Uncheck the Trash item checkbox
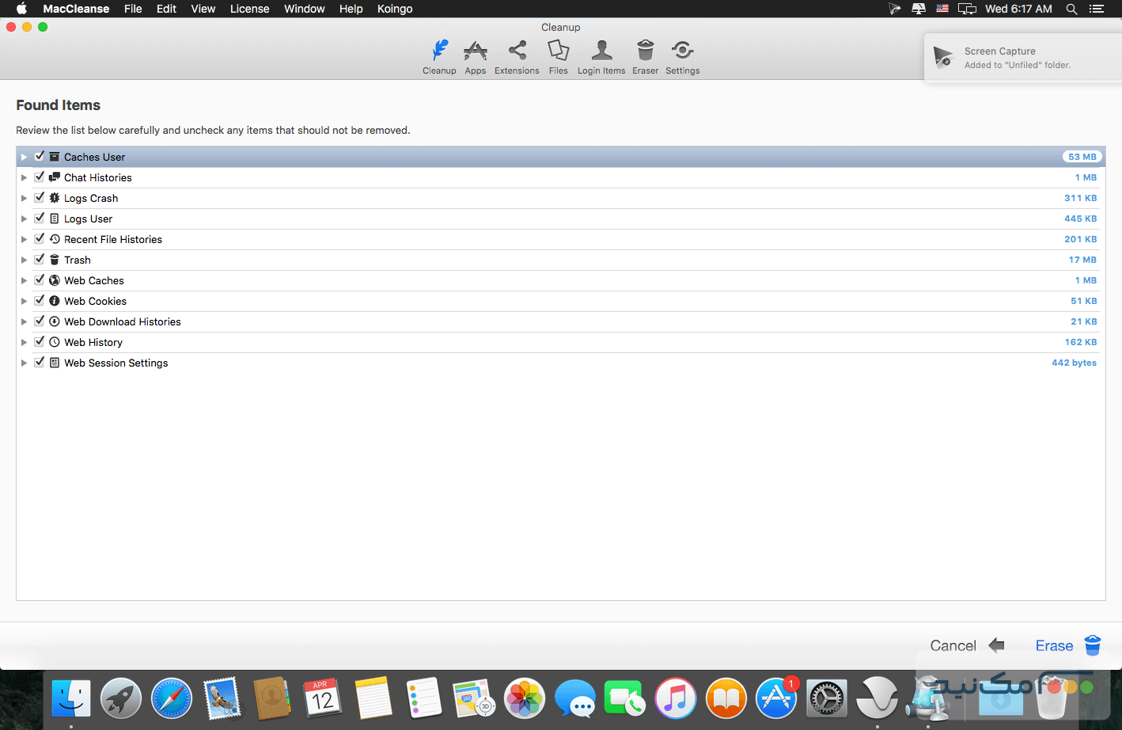Screen dimensions: 1122x730 coord(40,260)
